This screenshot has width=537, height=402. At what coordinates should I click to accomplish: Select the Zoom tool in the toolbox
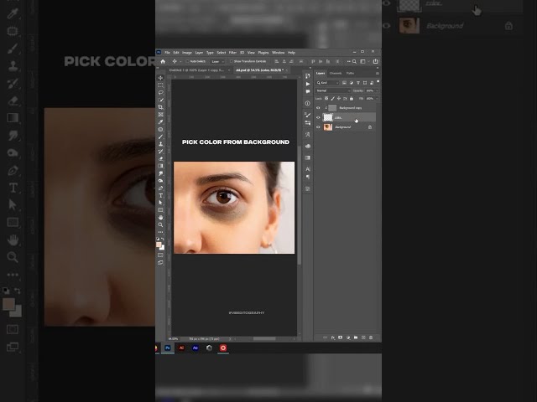[160, 224]
